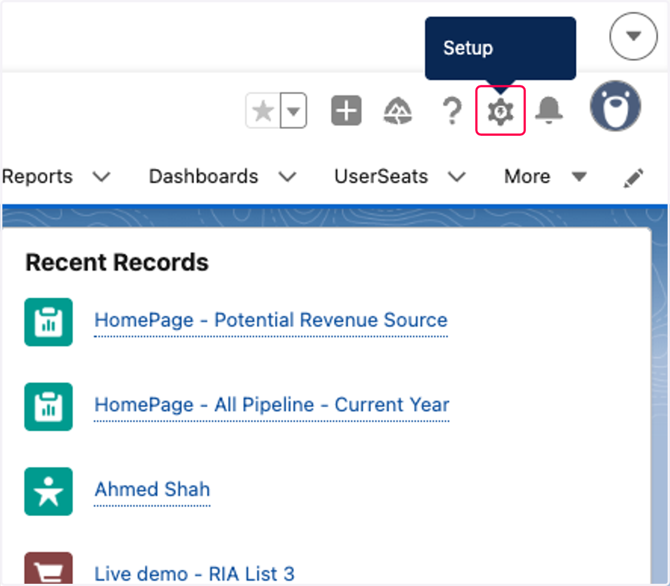670x586 pixels.
Task: Click the Notifications bell icon
Action: tap(549, 110)
